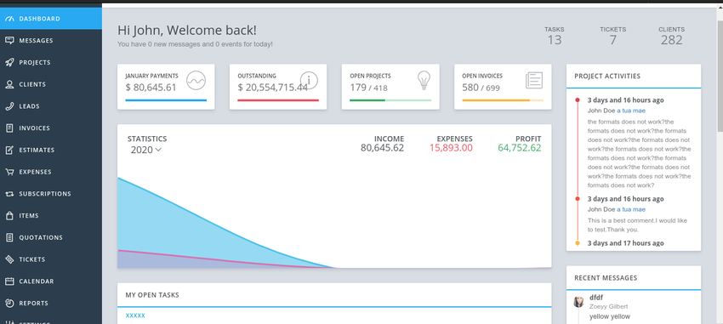Click Zoeyy Gilbert's avatar in Recent Messages
This screenshot has width=723, height=324.
point(578,303)
